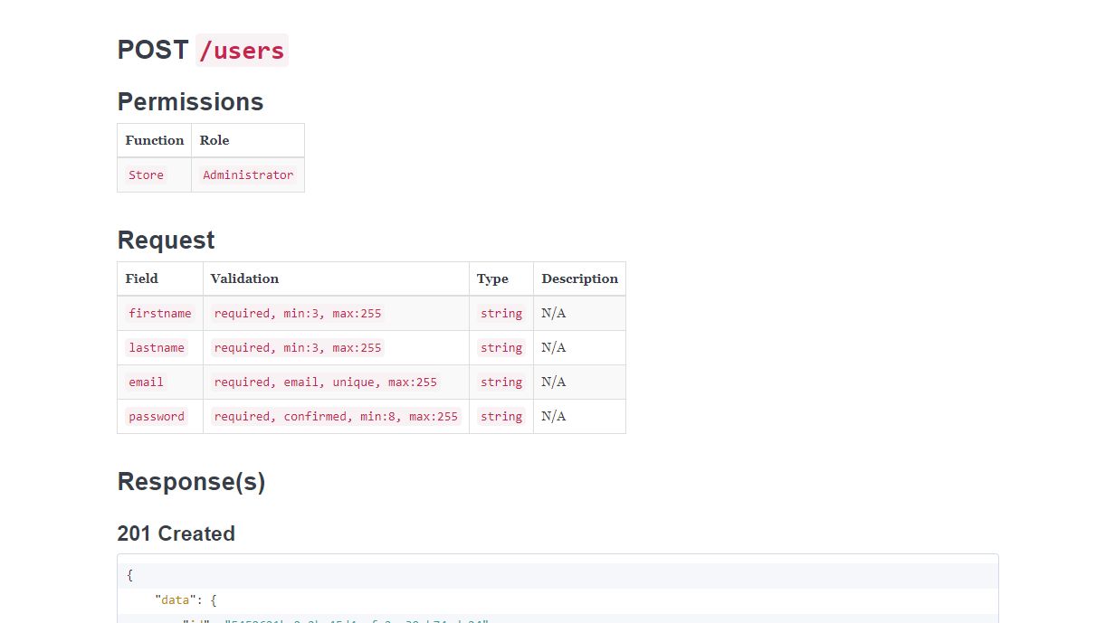Click 'required, confirmed, min:8, max:255' validation
Image resolution: width=1115 pixels, height=623 pixels.
pyautogui.click(x=336, y=416)
